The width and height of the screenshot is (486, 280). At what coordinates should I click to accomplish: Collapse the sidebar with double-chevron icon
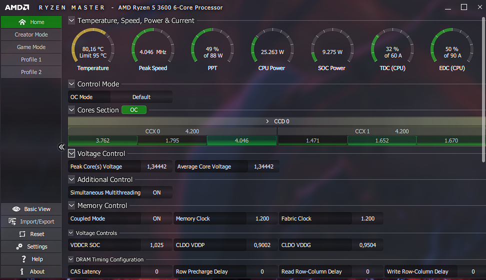click(x=61, y=147)
